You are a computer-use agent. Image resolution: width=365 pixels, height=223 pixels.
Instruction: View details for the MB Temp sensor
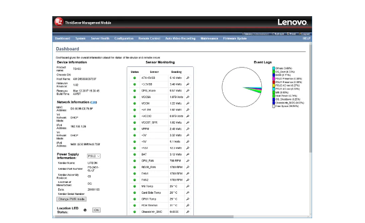(188, 186)
